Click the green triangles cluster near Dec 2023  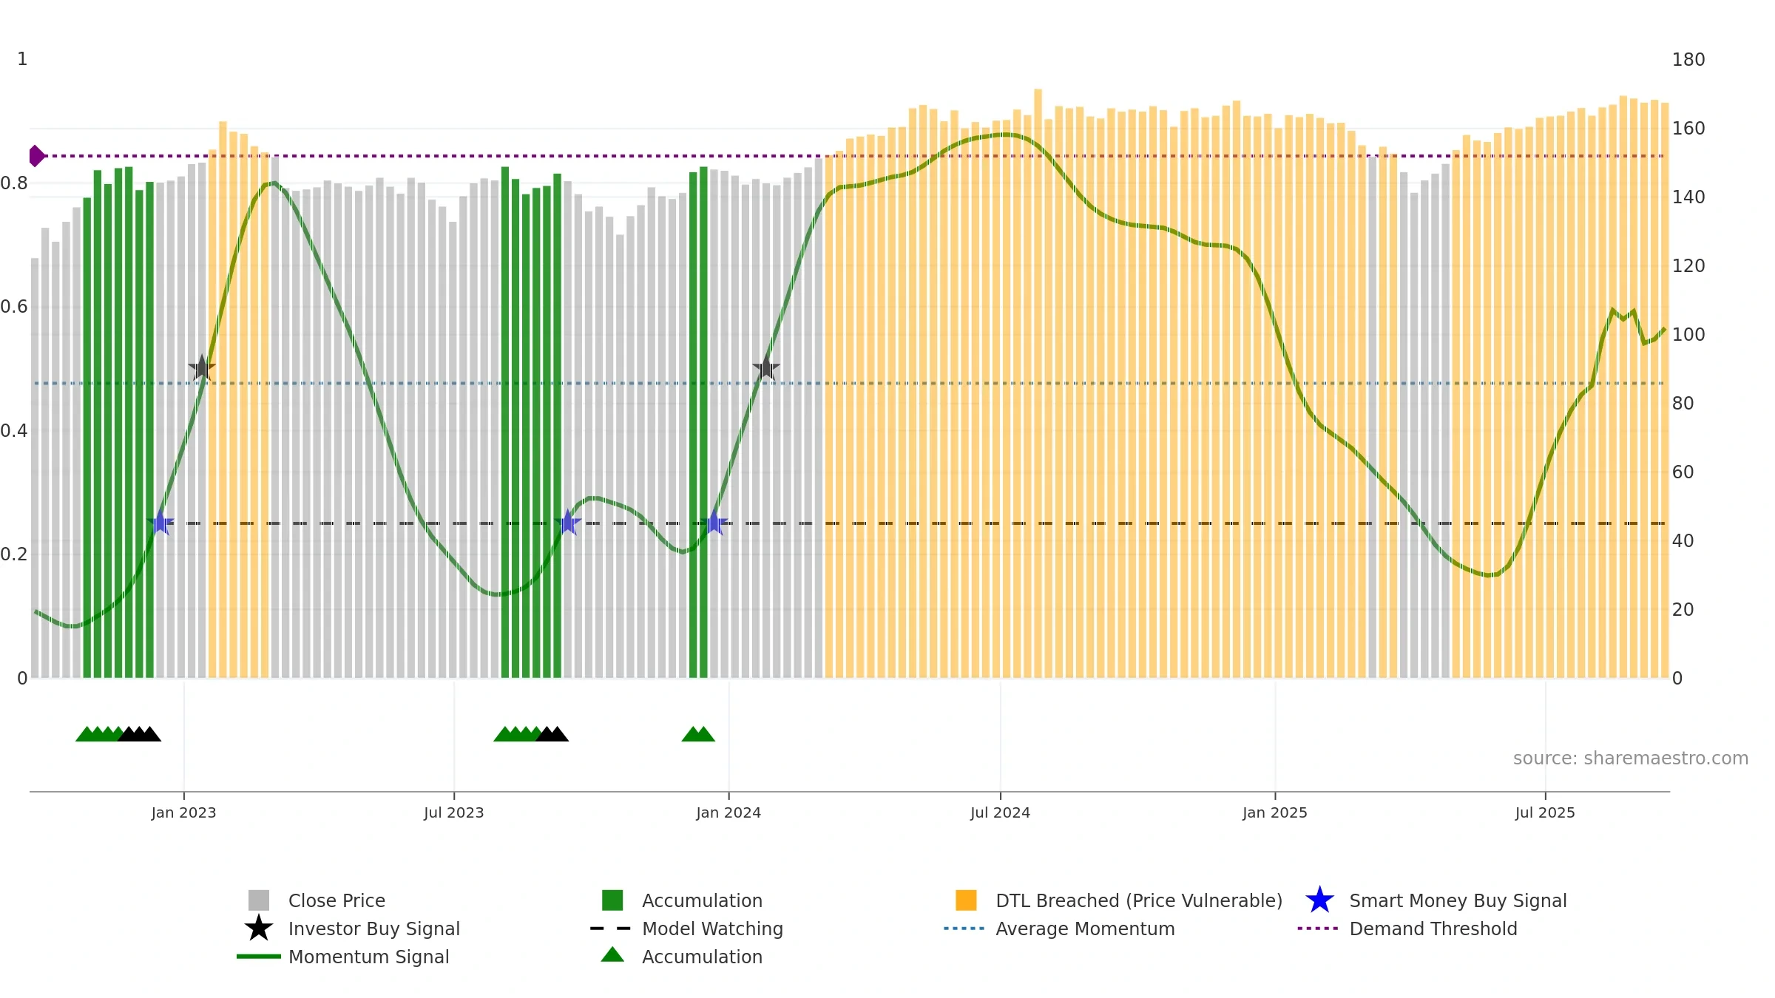point(698,734)
